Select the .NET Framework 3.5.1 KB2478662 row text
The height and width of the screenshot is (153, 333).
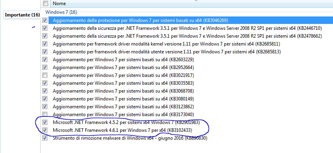click(x=187, y=36)
